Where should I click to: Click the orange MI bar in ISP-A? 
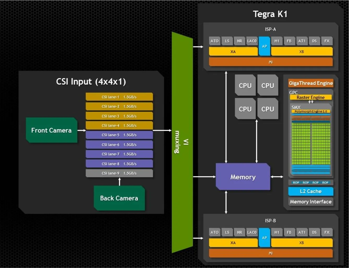coord(271,62)
